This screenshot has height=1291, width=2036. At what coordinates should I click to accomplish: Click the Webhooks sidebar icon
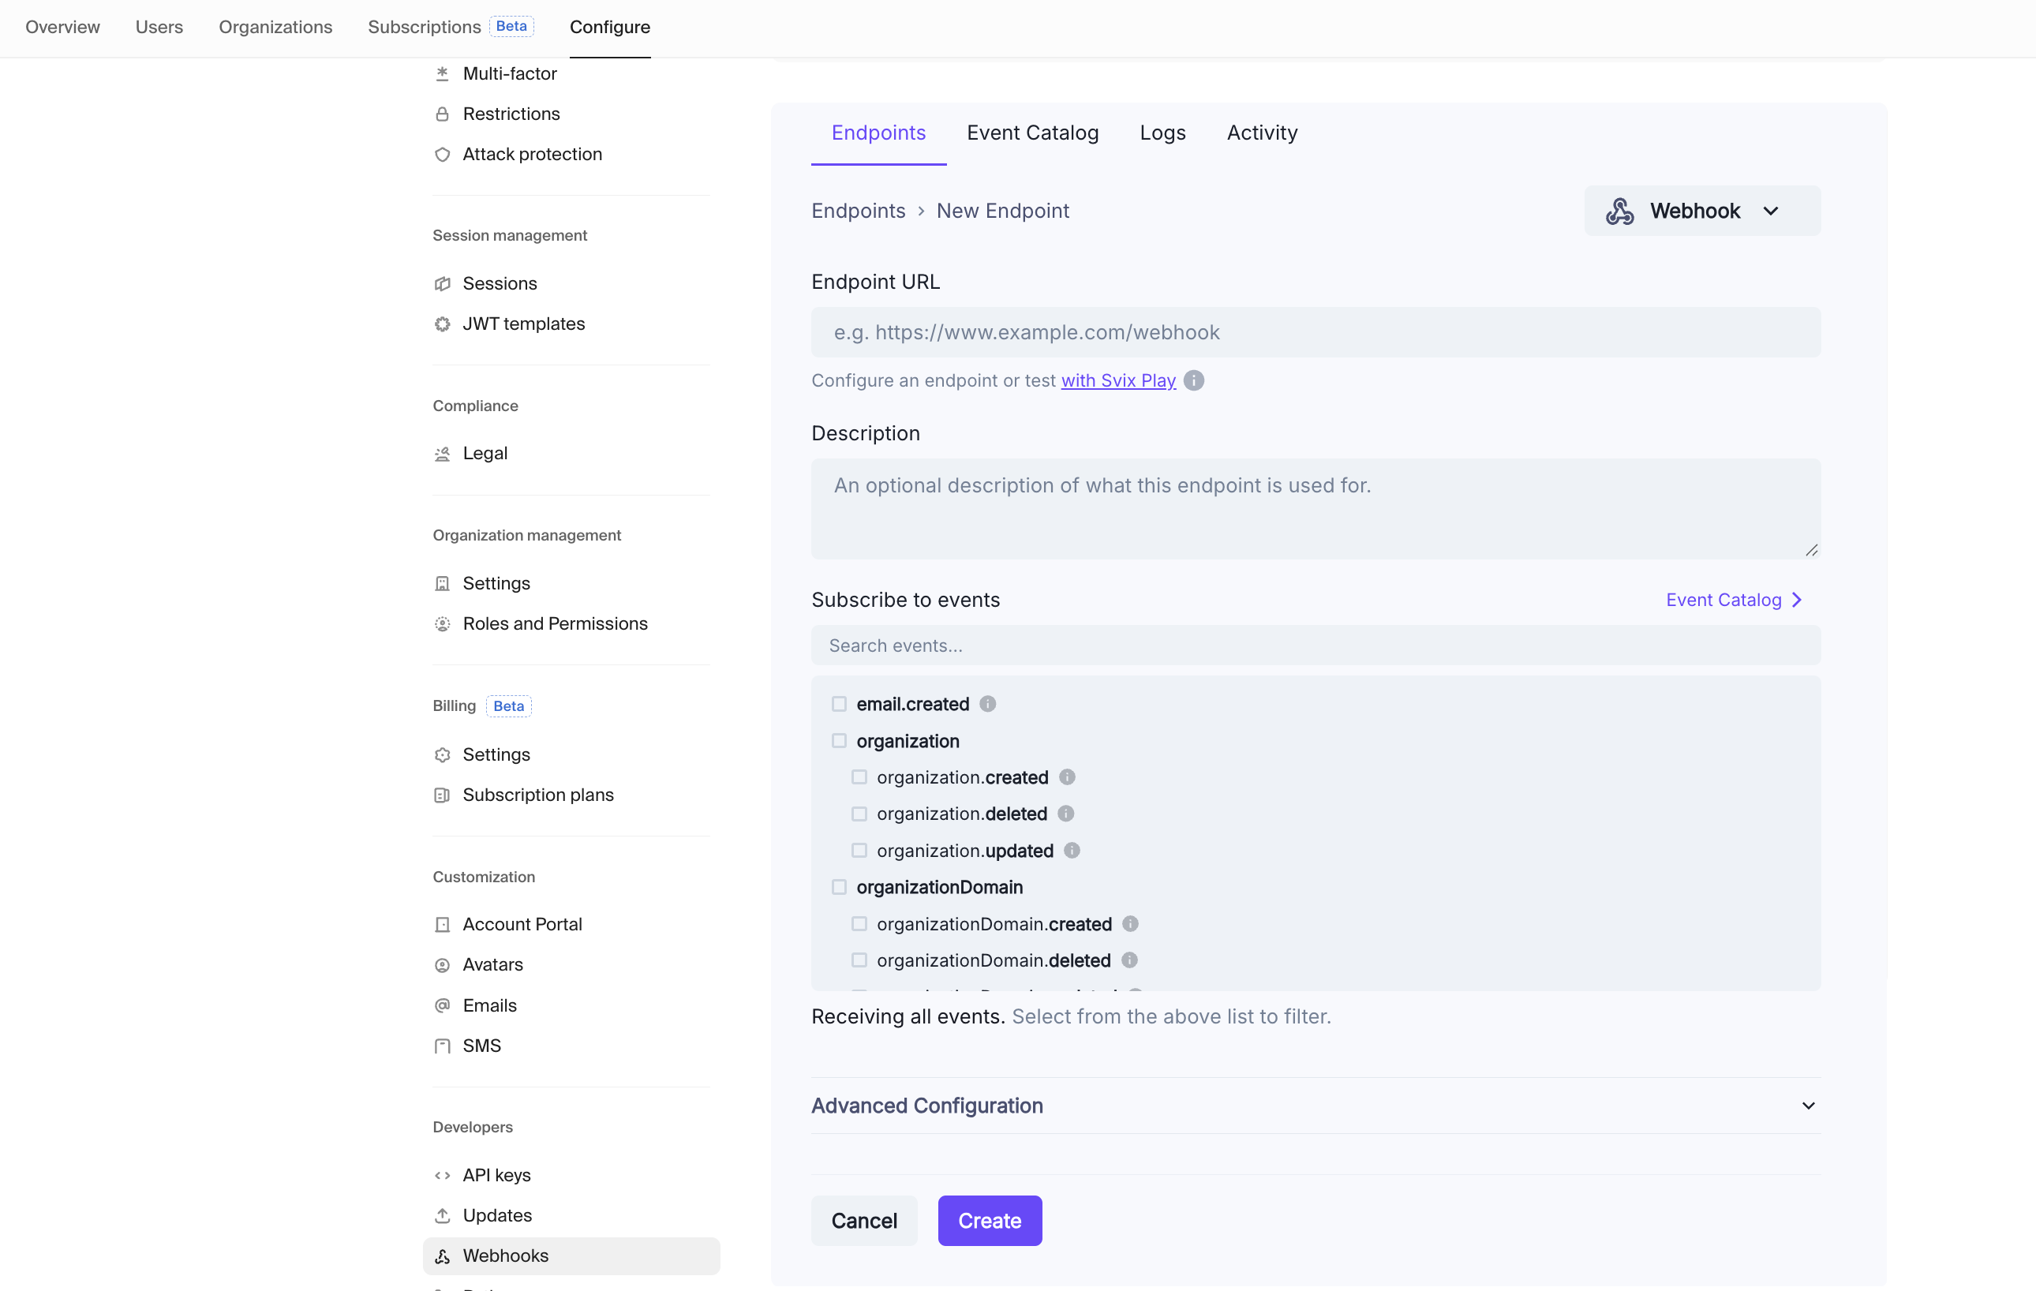(x=442, y=1256)
